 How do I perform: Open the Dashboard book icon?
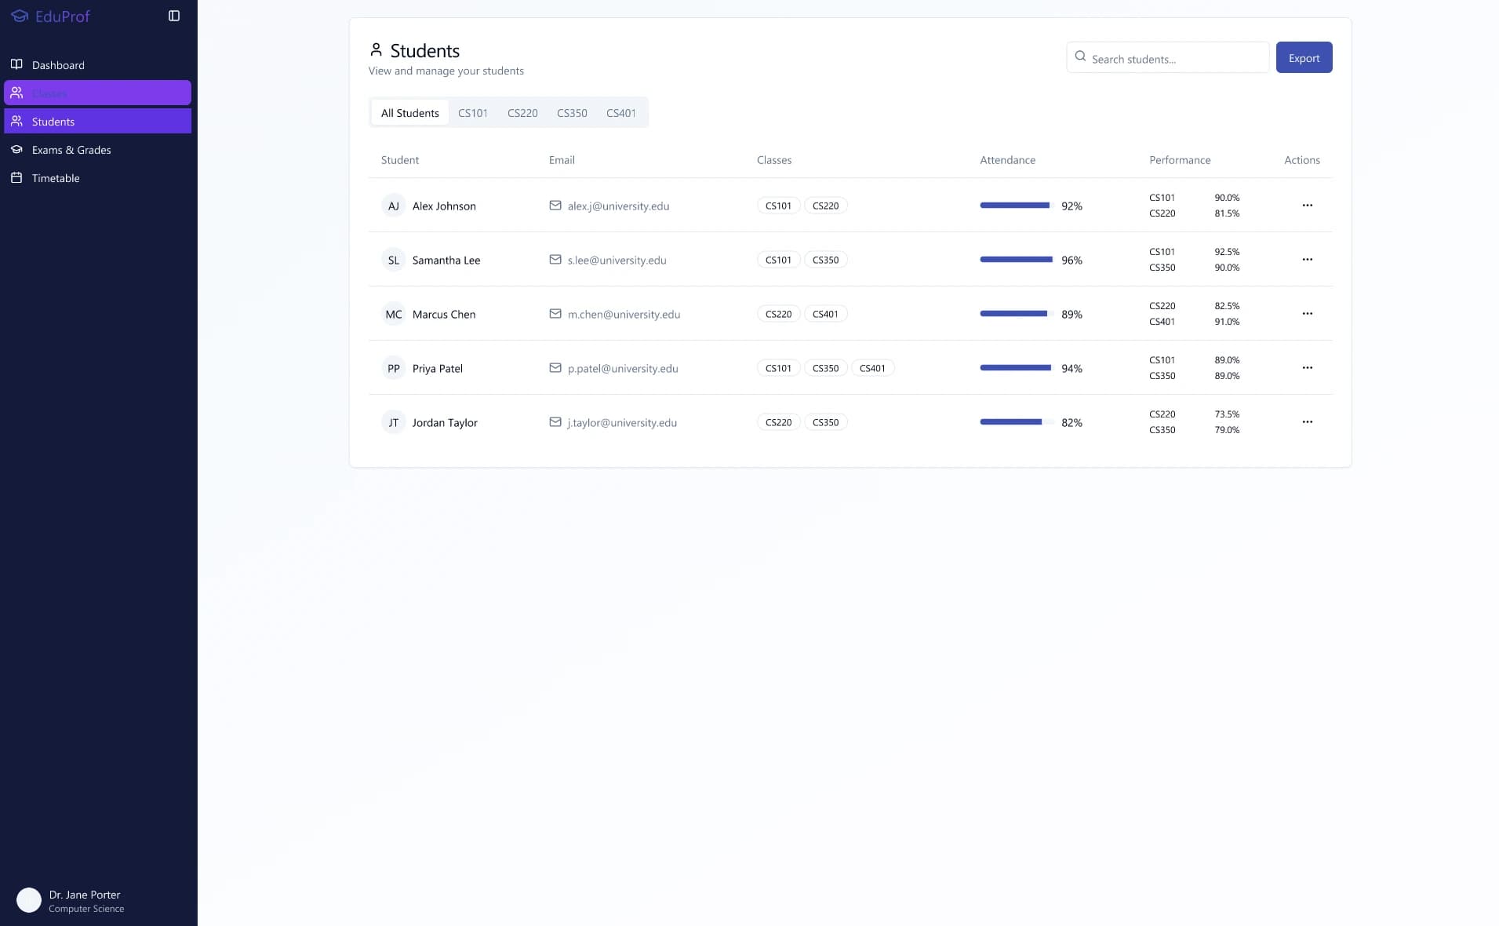point(16,64)
